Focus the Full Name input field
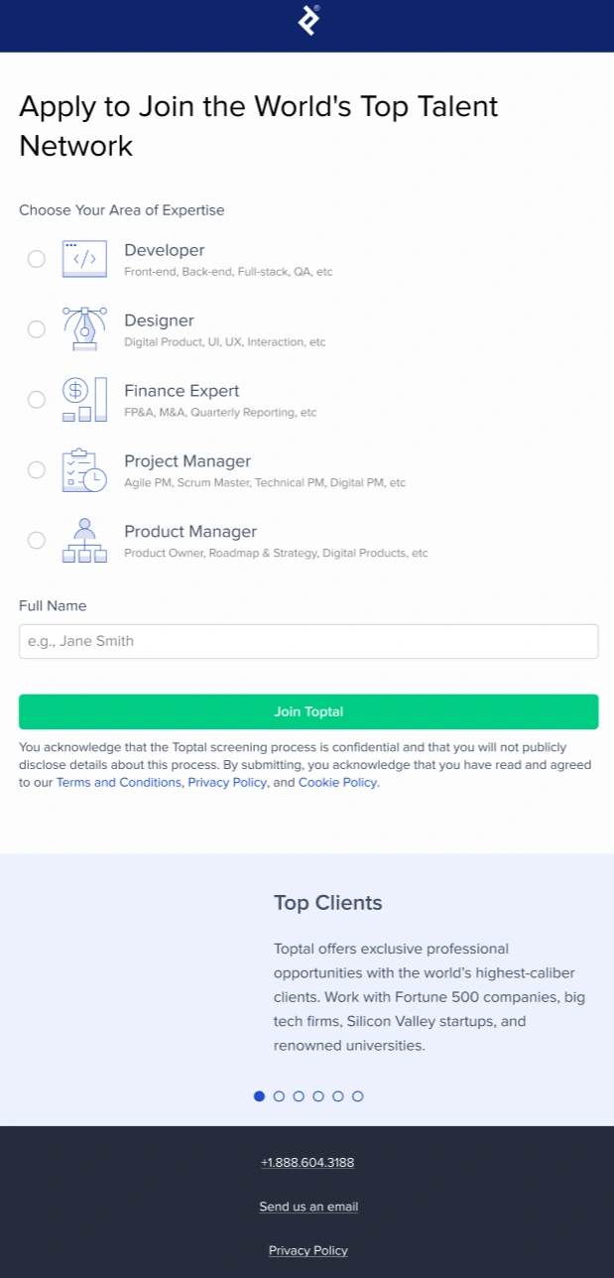This screenshot has width=614, height=1278. tap(308, 641)
